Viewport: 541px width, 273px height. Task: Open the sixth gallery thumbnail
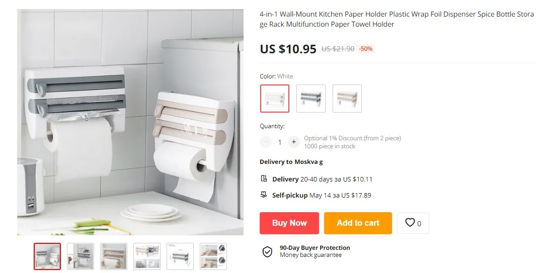[x=213, y=256]
